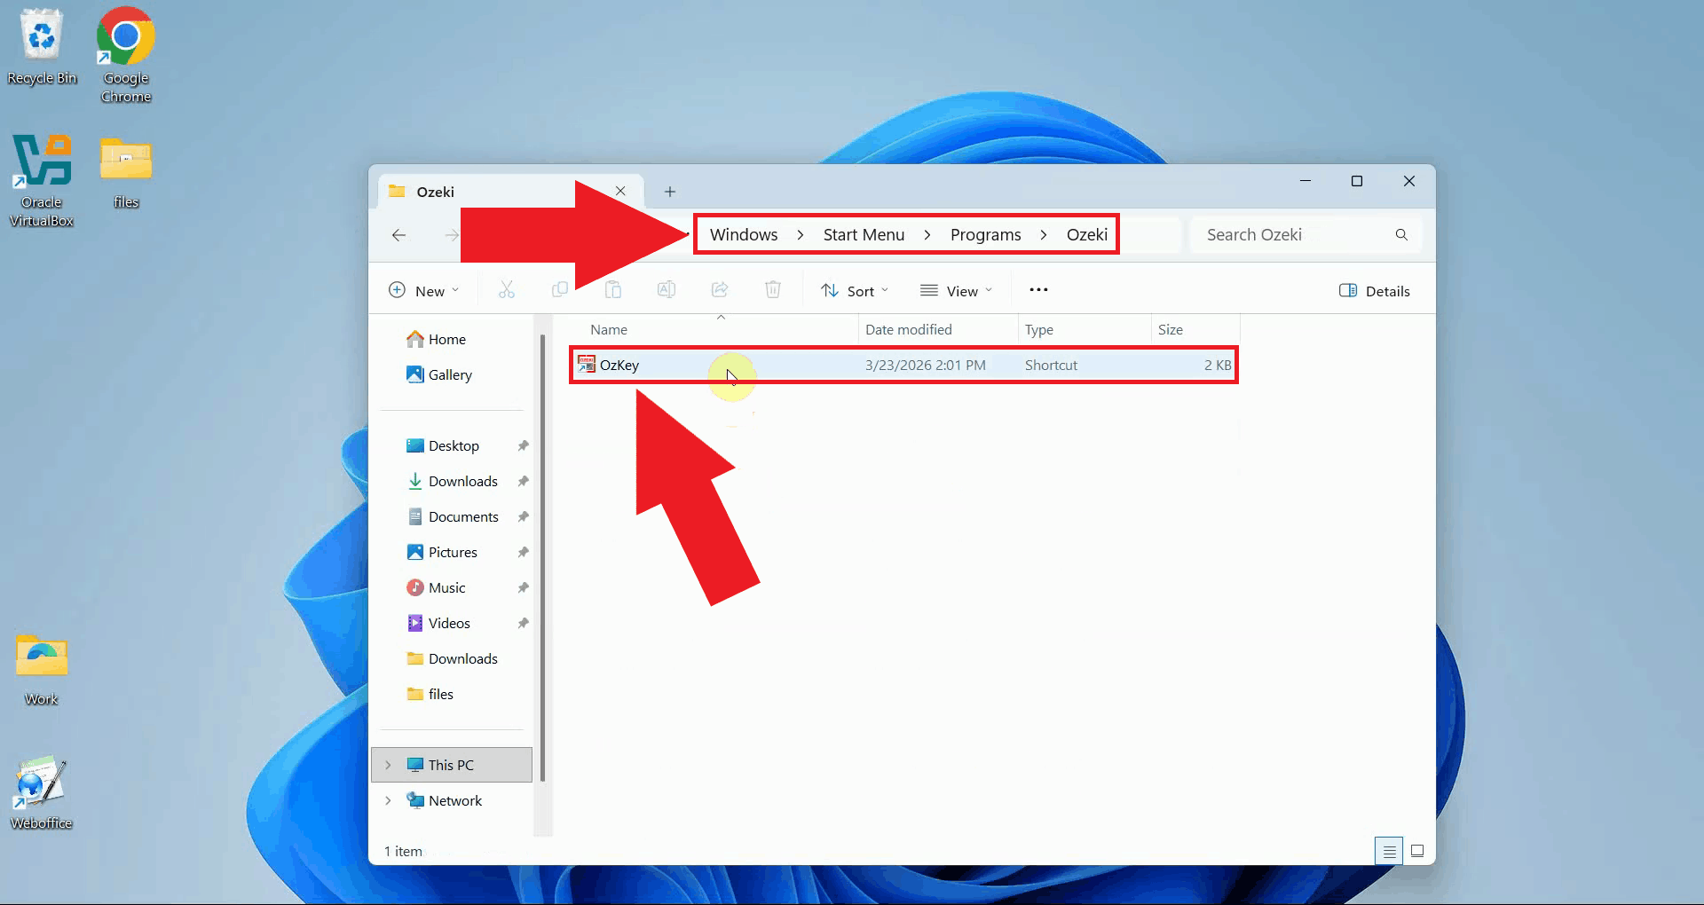Toggle the Details pane

1374,290
